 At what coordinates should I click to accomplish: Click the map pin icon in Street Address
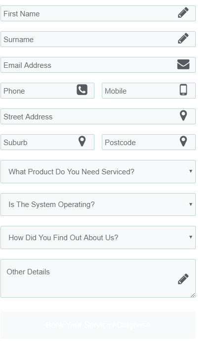coord(183,115)
